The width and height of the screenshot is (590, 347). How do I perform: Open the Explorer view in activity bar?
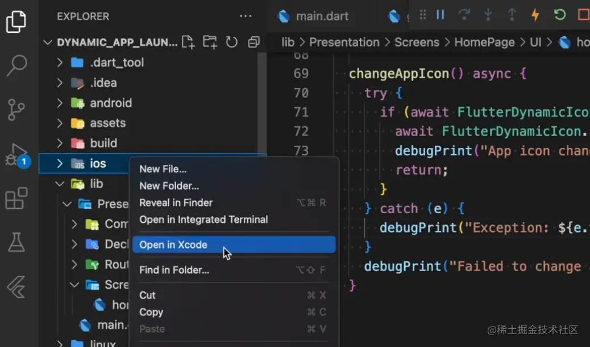tap(16, 22)
